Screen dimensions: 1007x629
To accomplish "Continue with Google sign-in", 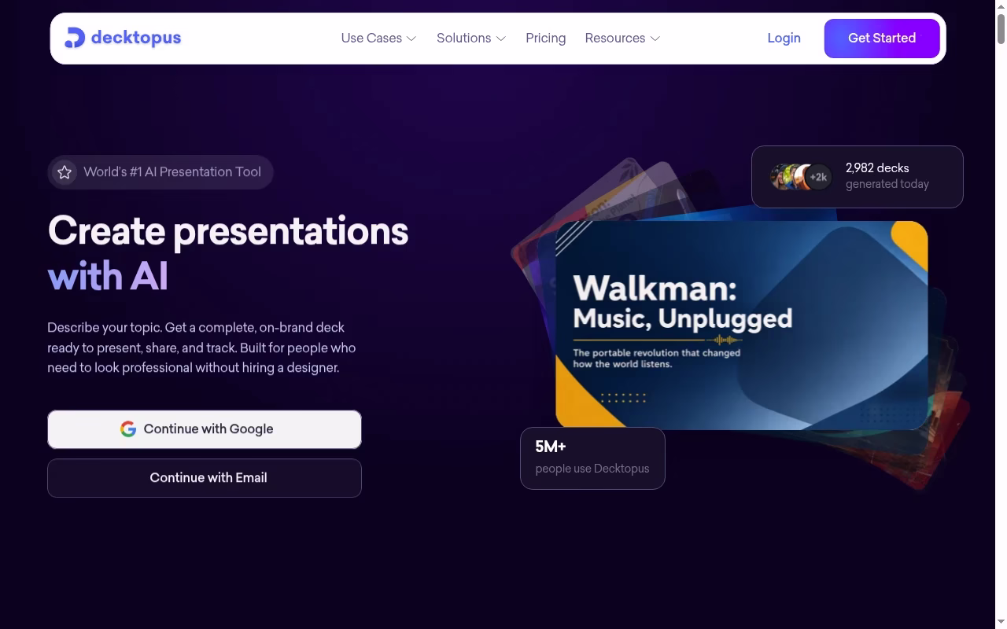I will pos(205,429).
